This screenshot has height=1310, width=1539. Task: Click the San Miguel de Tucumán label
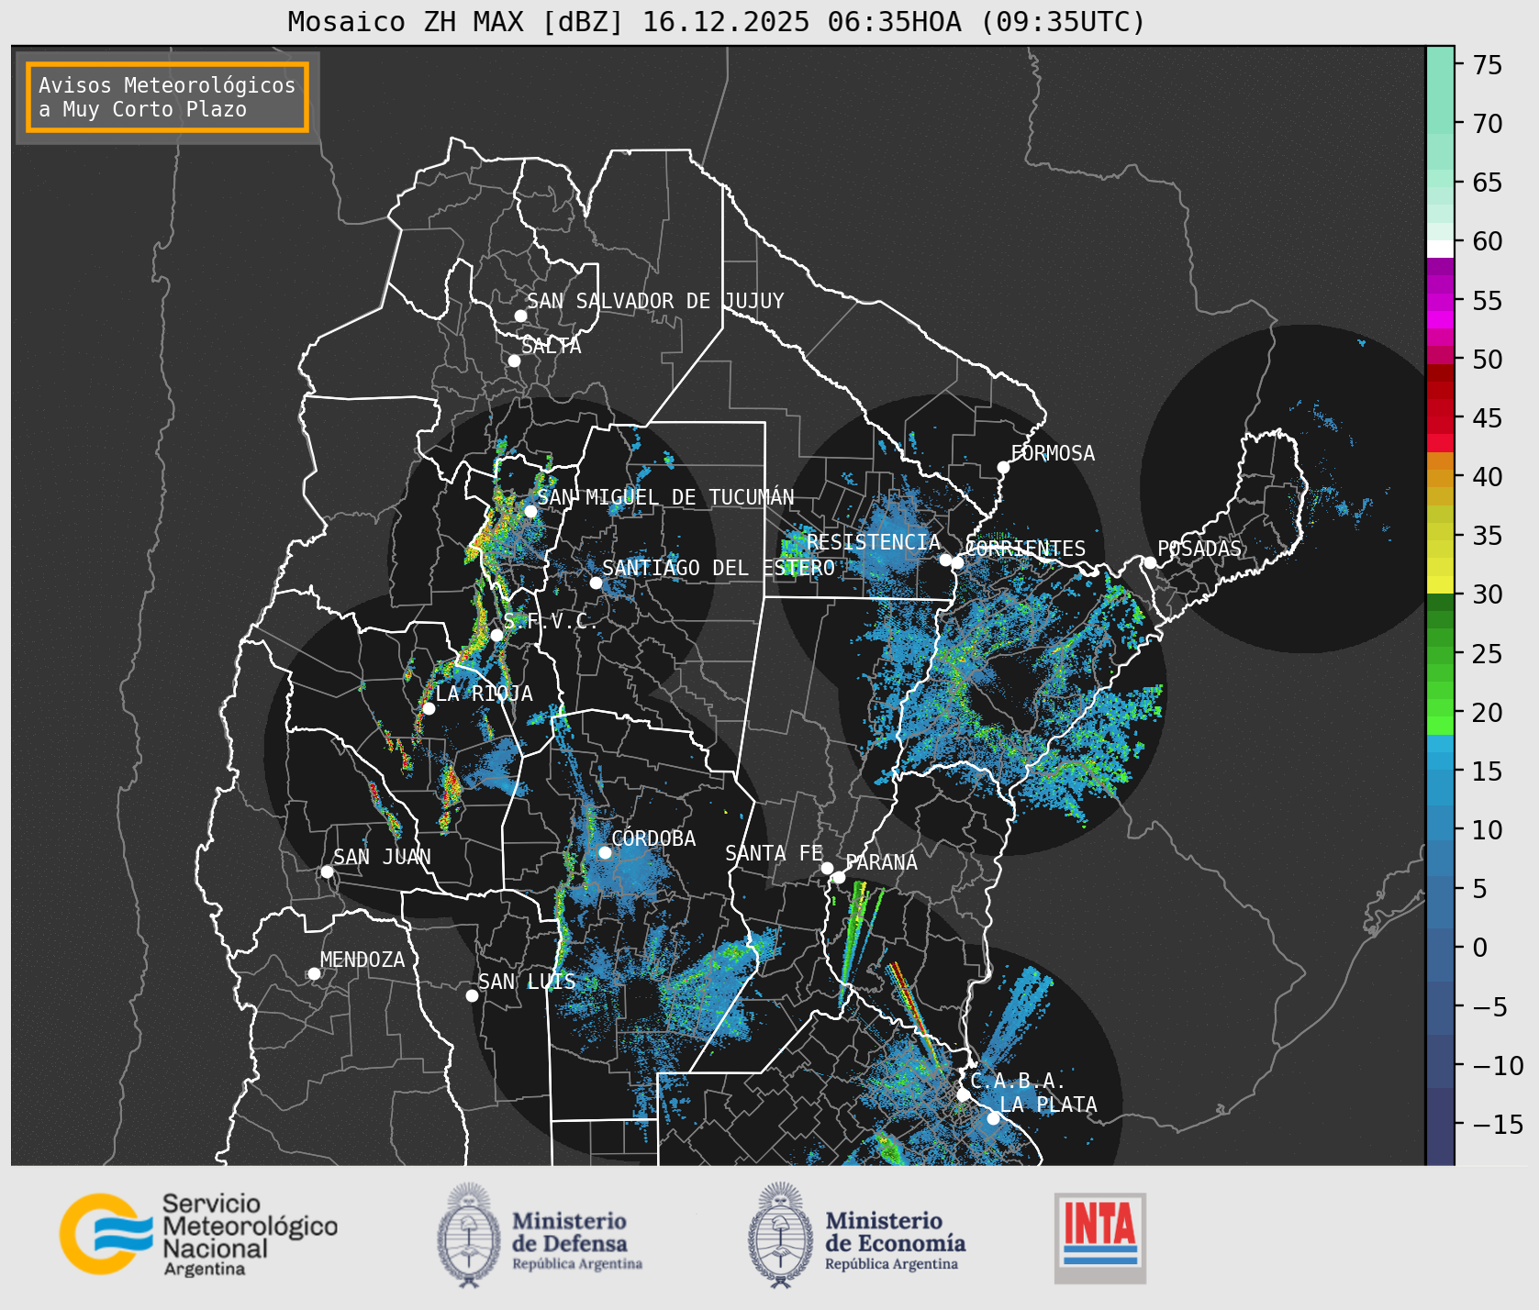[x=665, y=497]
